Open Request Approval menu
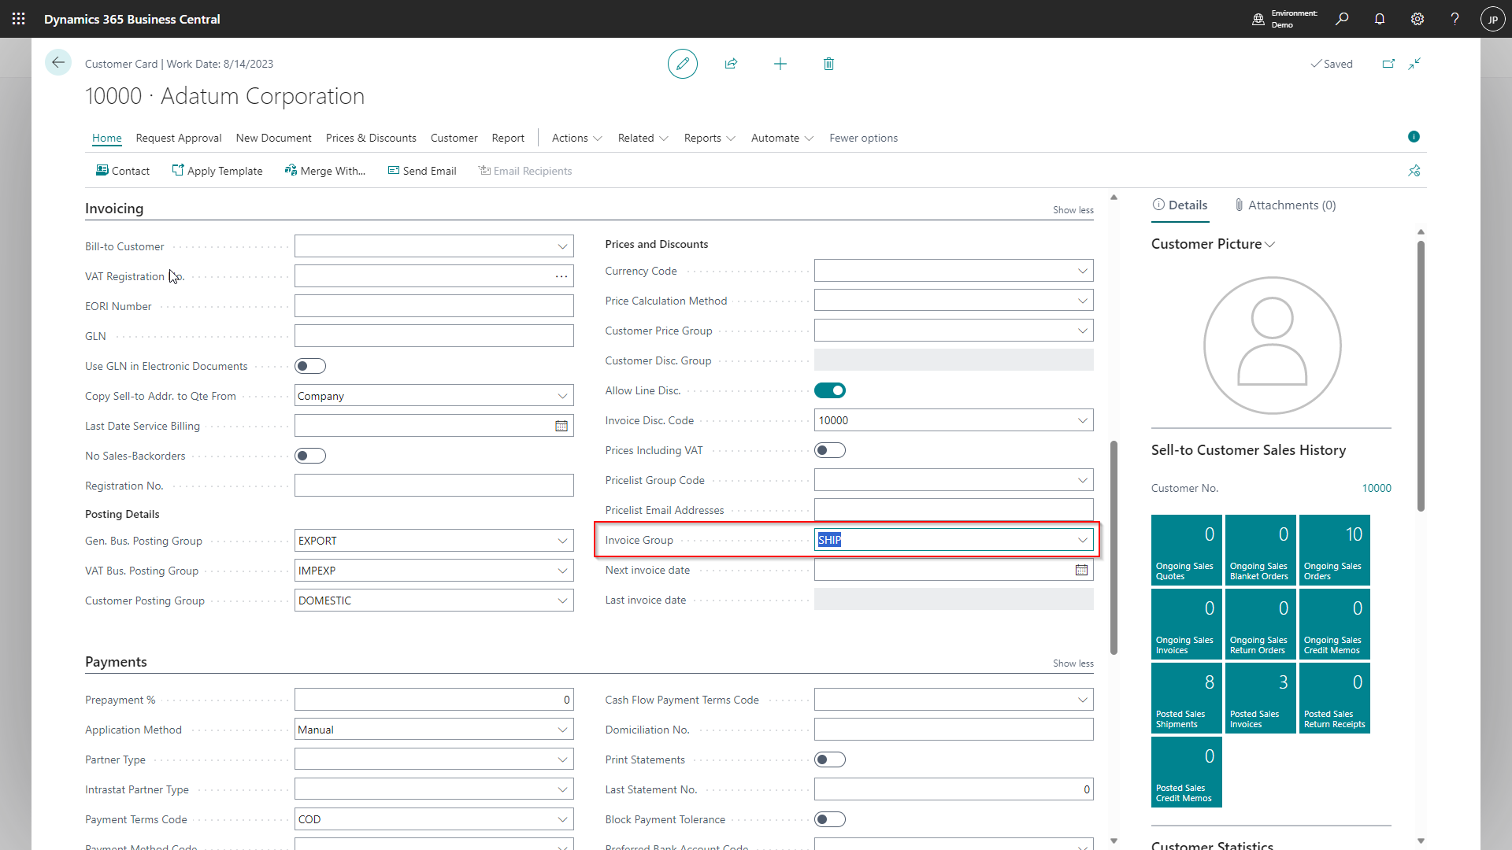The width and height of the screenshot is (1512, 850). click(179, 138)
